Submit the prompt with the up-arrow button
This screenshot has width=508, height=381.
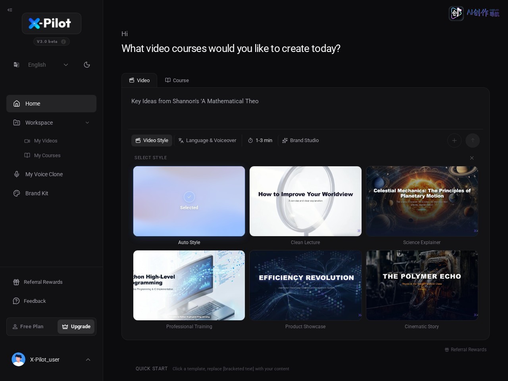click(473, 140)
